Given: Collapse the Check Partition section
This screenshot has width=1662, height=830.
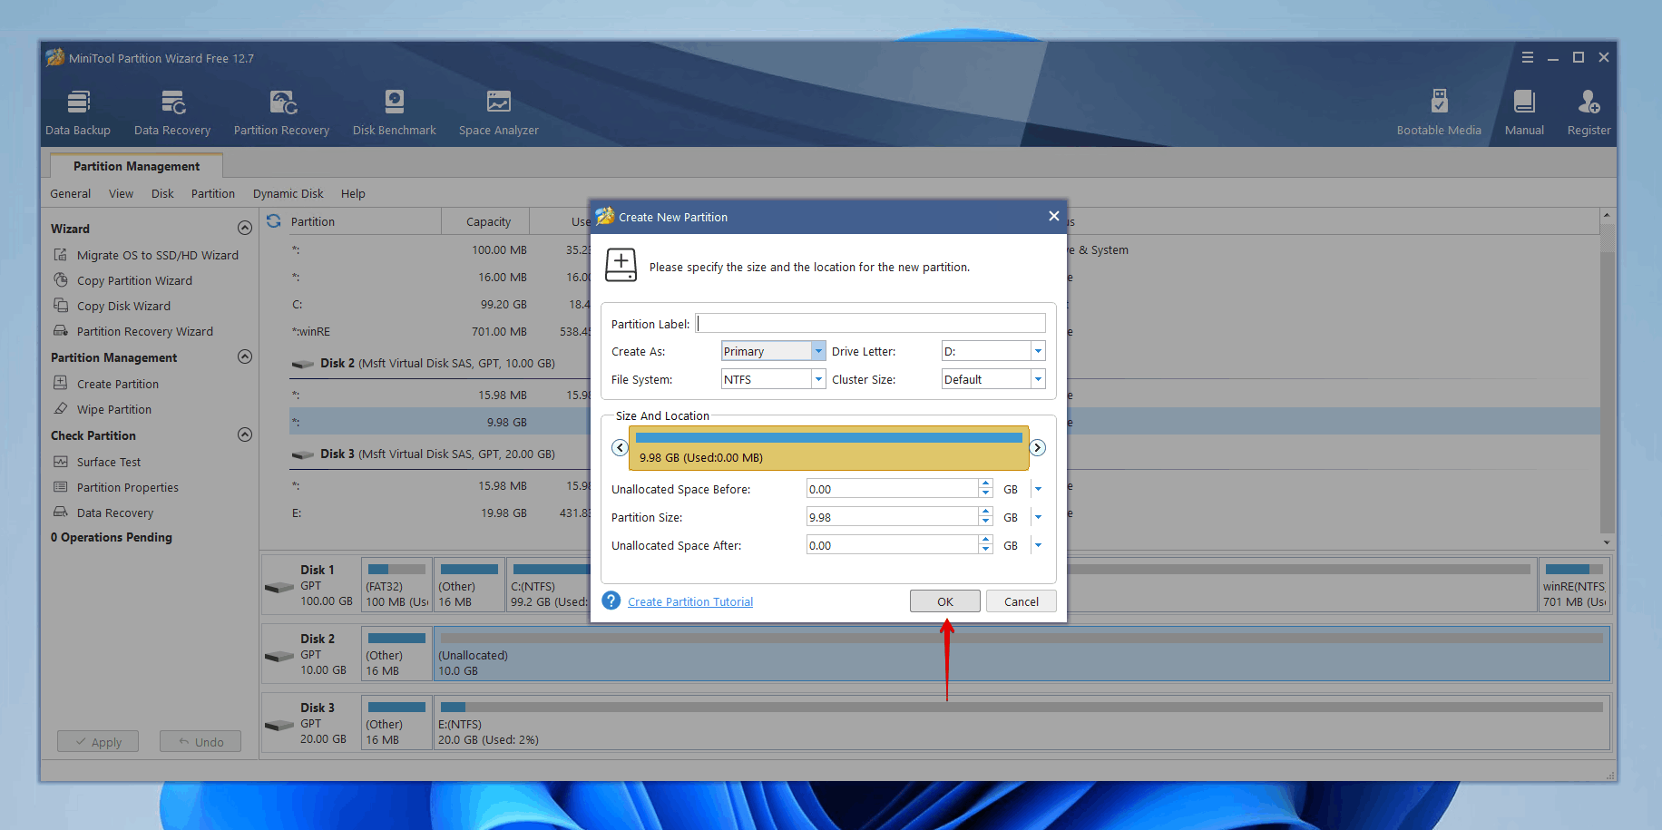Looking at the screenshot, I should pos(245,435).
